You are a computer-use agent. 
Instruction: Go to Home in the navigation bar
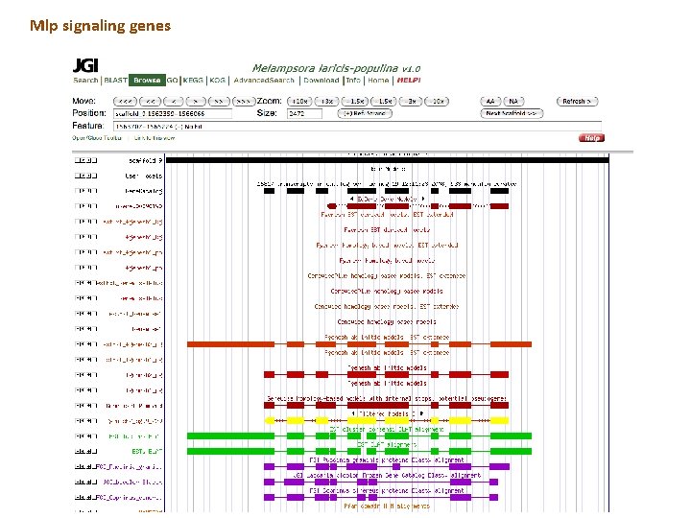tap(378, 81)
